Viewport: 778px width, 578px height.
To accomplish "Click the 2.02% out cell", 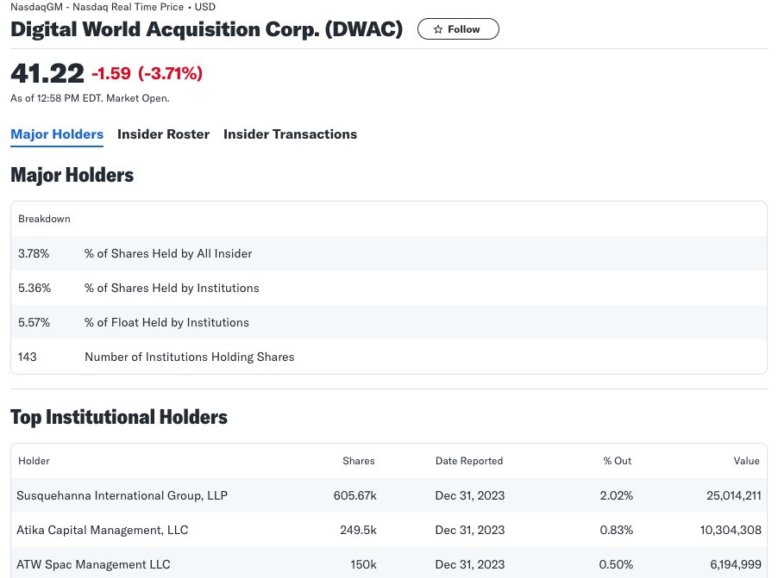I will click(617, 495).
